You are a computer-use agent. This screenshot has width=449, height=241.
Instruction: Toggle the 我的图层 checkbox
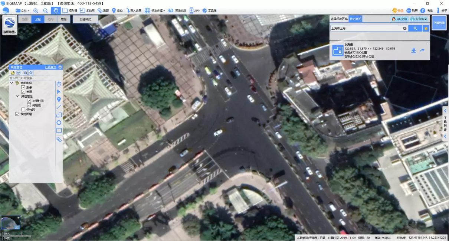point(17,114)
